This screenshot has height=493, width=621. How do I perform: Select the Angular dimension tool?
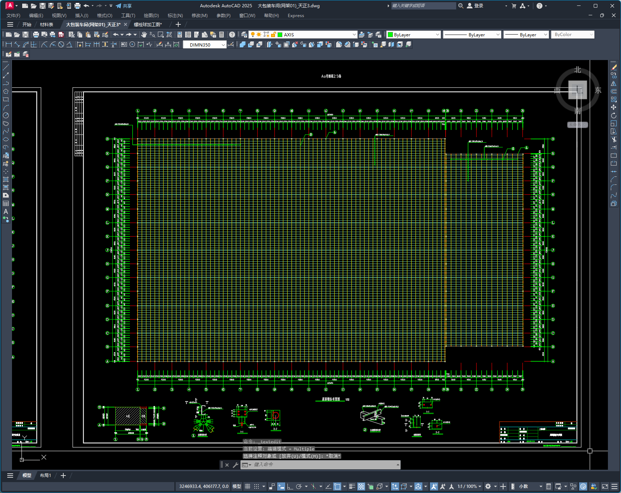coord(69,44)
